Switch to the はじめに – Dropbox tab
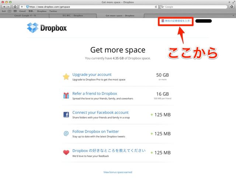Screen dimensions: 236x187 [x=73, y=16]
